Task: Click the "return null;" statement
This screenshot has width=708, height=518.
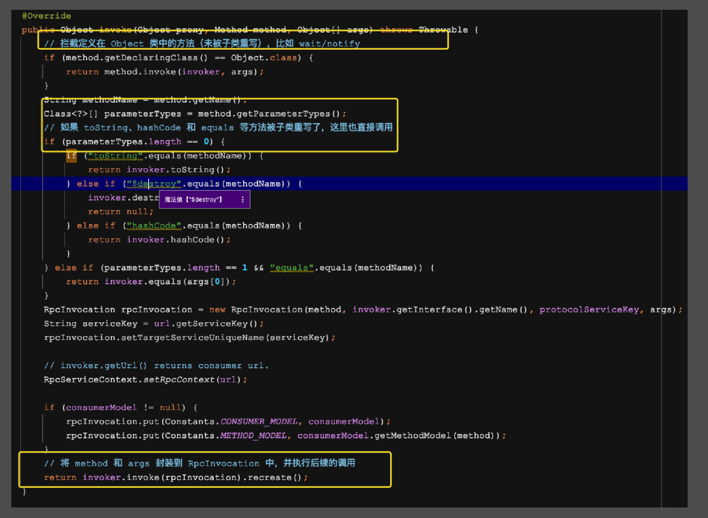Action: [x=121, y=212]
